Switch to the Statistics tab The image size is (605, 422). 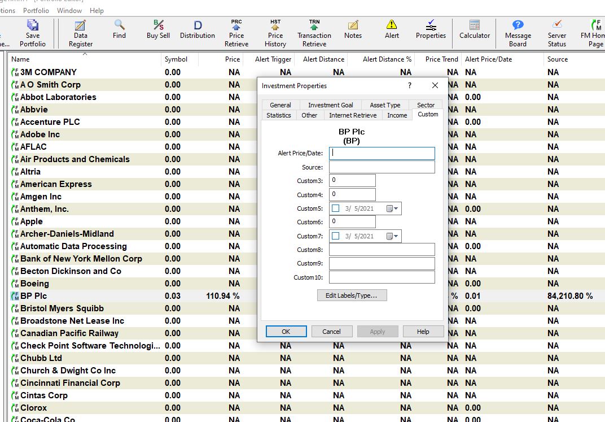click(279, 115)
